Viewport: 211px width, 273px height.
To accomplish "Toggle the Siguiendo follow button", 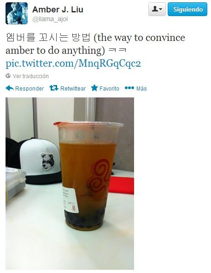I will coord(188,9).
